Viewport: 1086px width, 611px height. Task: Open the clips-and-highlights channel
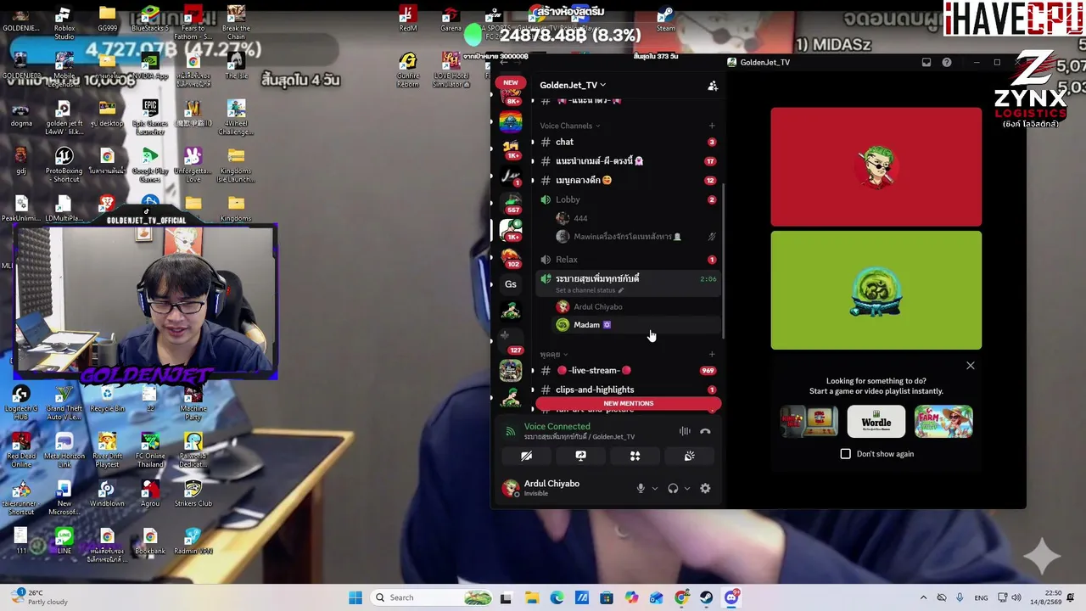628,390
